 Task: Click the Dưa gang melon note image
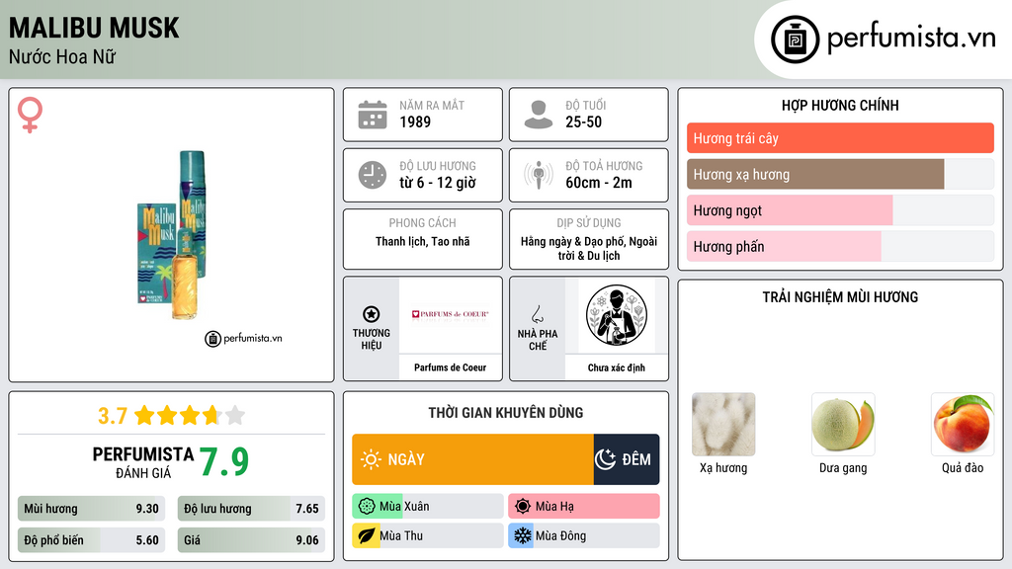(843, 425)
